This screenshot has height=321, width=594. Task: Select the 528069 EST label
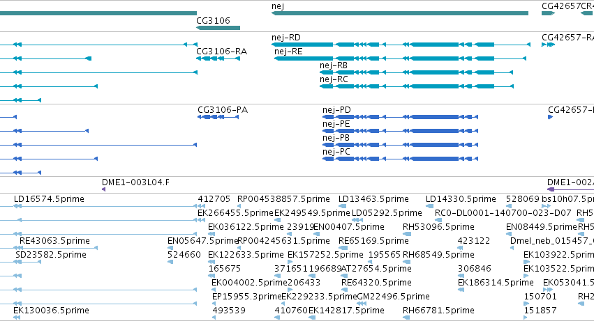(522, 199)
